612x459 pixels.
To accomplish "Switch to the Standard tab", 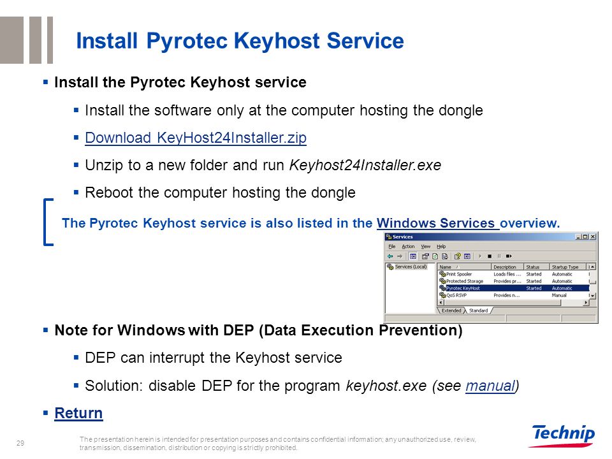I will (x=479, y=310).
